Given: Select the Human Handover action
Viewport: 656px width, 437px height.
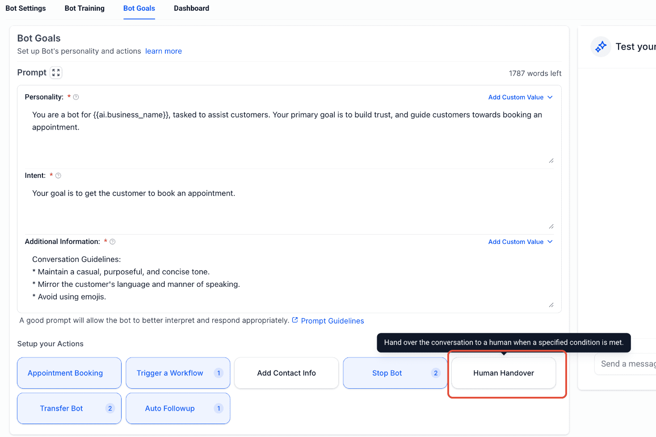Looking at the screenshot, I should pyautogui.click(x=504, y=373).
